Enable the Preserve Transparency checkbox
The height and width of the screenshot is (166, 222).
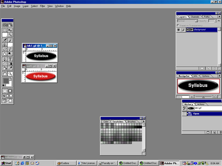[x=178, y=25]
